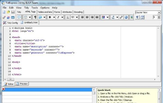Toggle show formatting marks pilcrow button
This screenshot has width=163, height=103.
137,17
